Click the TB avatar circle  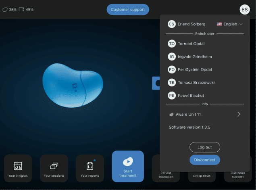pyautogui.click(x=172, y=83)
